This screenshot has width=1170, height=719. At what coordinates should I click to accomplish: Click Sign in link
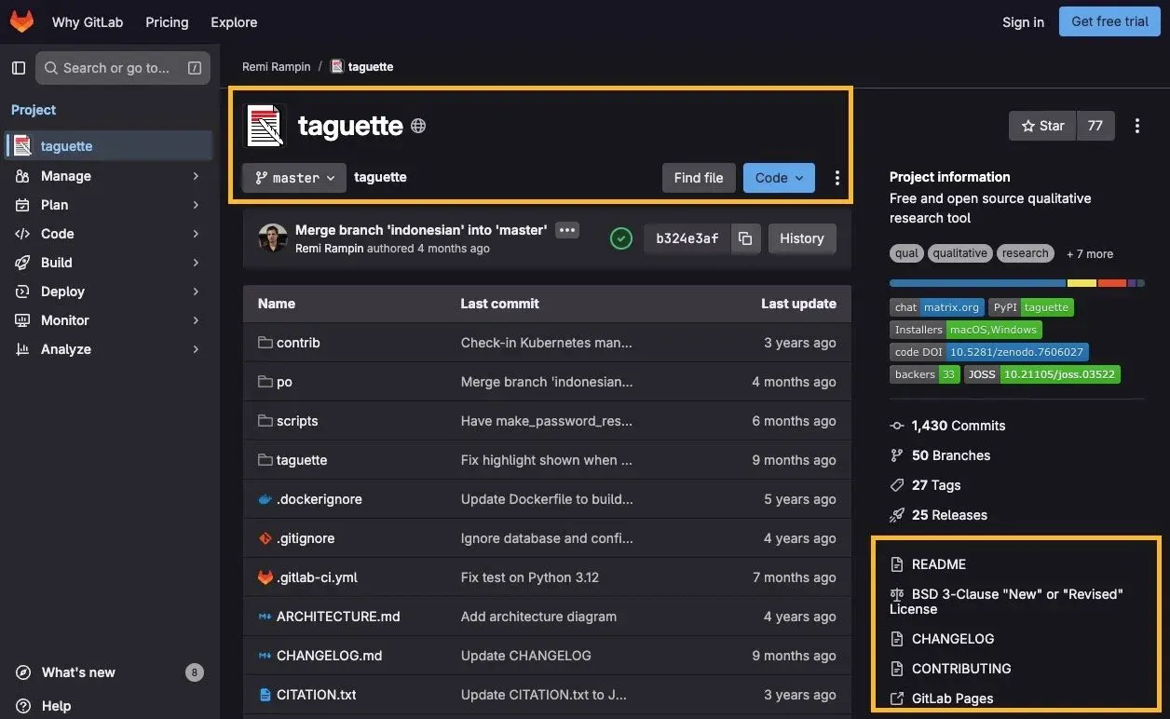(1023, 22)
